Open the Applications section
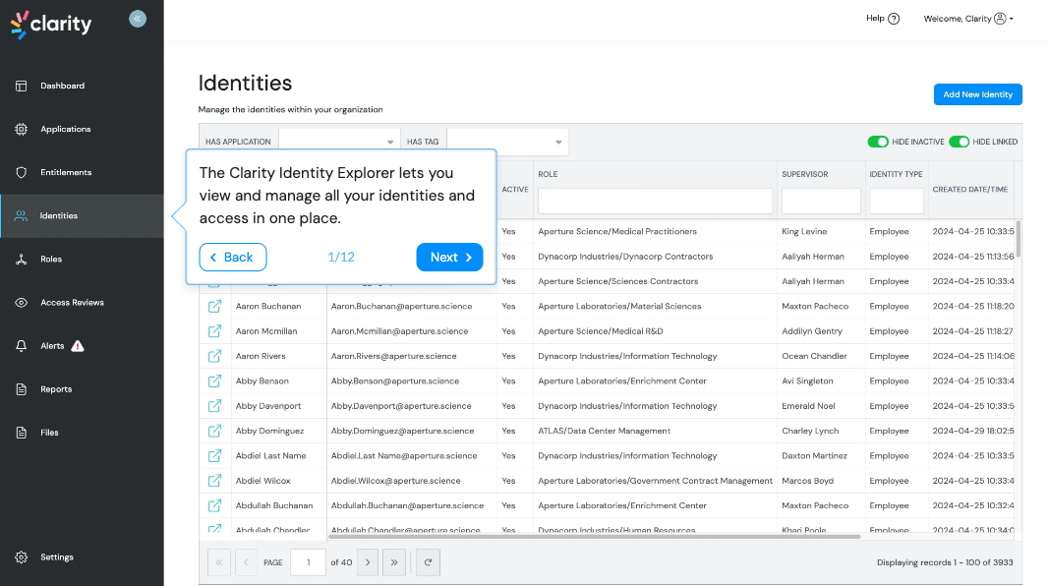Screen dimensions: 1048x586 pyautogui.click(x=65, y=129)
